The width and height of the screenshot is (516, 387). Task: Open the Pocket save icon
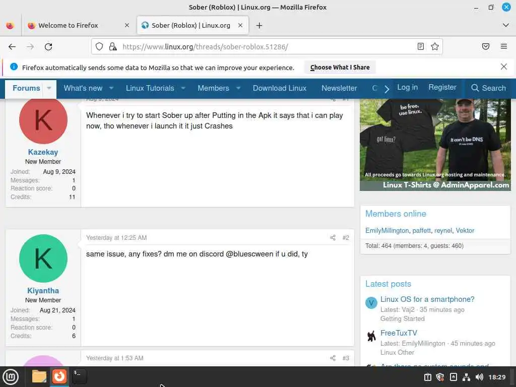486,46
